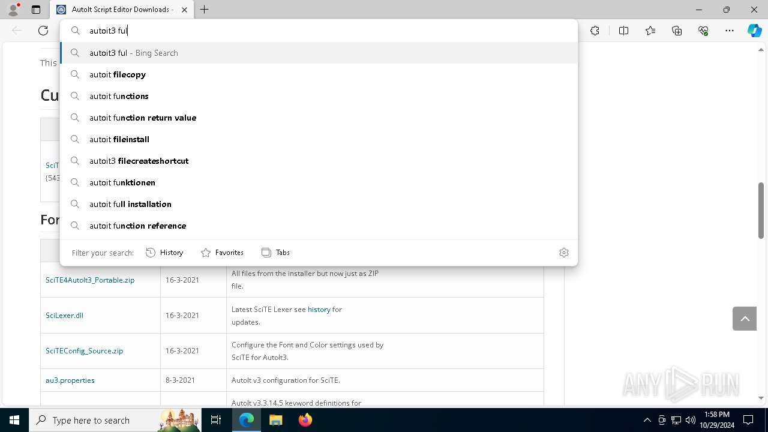Open a new tab with plus button

point(205,10)
